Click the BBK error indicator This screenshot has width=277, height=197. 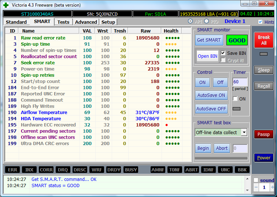click(x=242, y=170)
